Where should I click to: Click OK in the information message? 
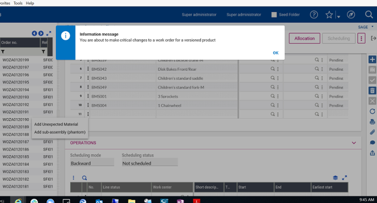pos(276,53)
